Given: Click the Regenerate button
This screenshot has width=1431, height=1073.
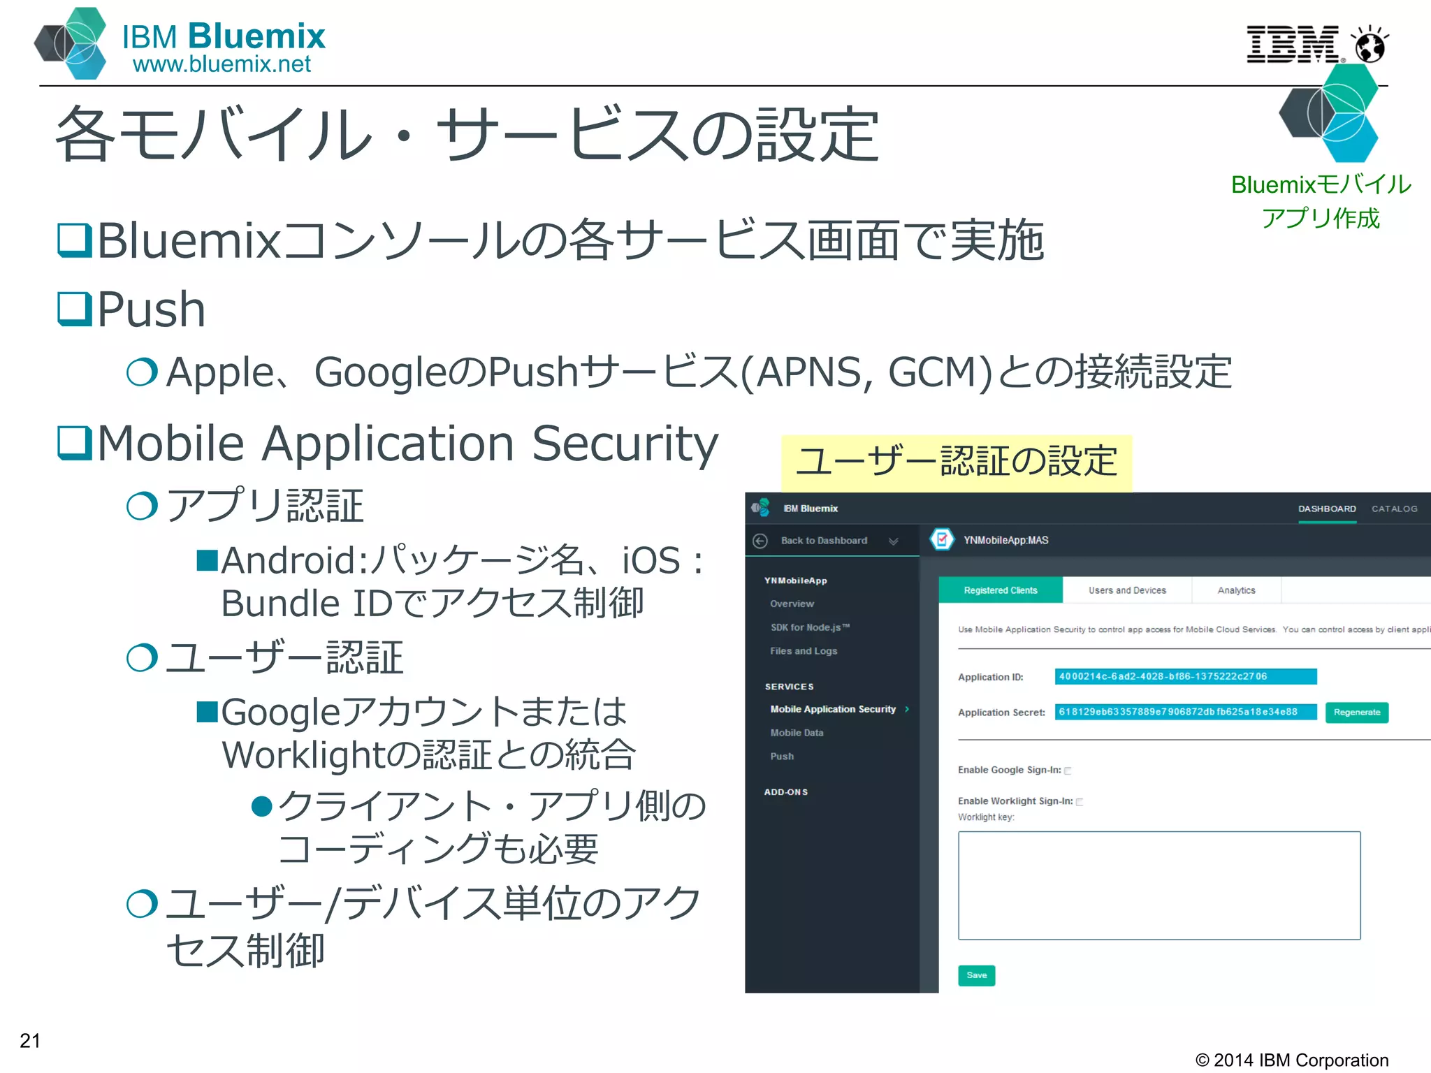Looking at the screenshot, I should pos(1357,713).
